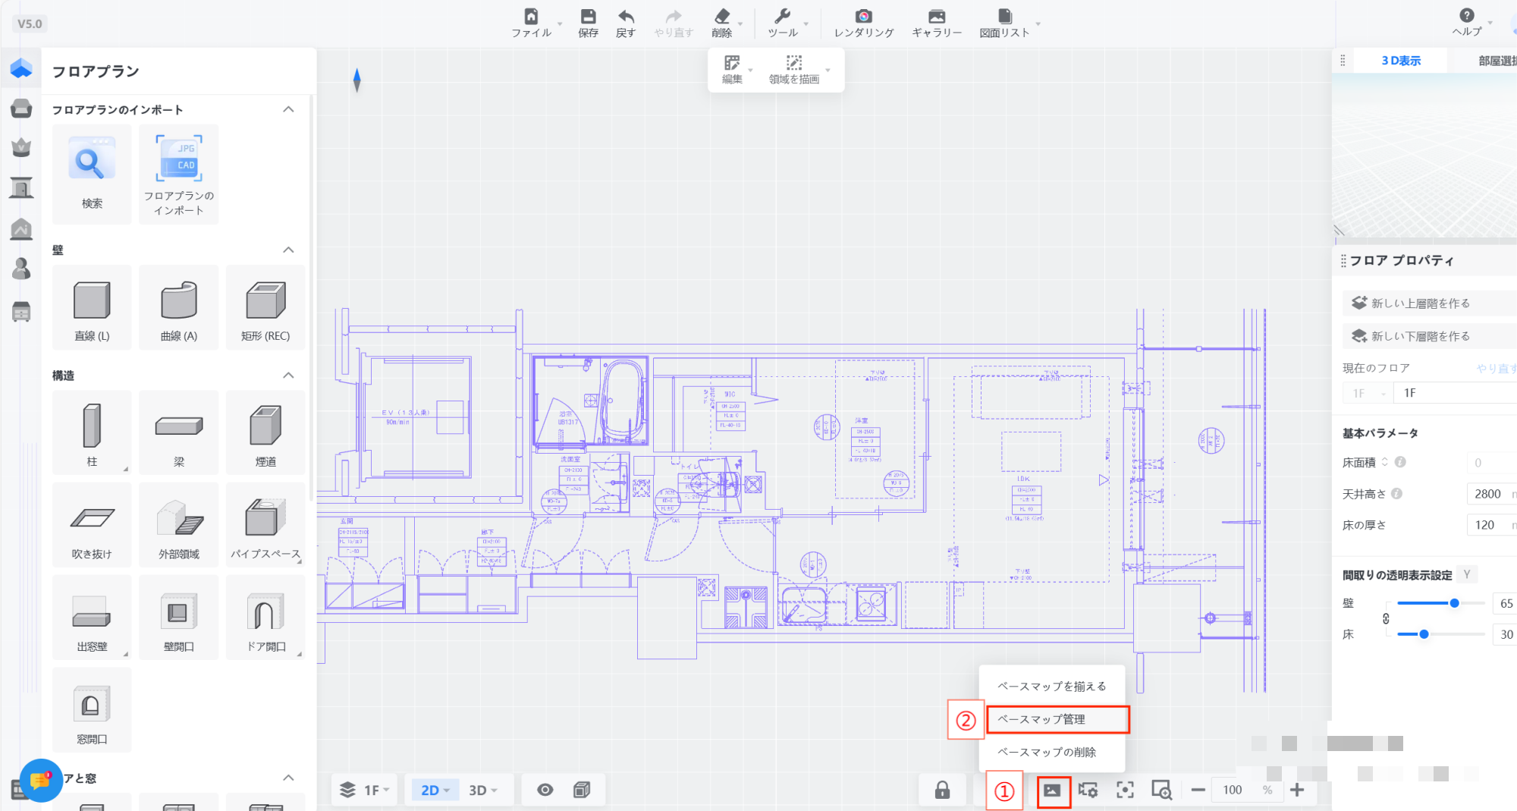This screenshot has width=1517, height=811.
Task: Choose ベースマップ管理 from the menu
Action: pos(1057,719)
